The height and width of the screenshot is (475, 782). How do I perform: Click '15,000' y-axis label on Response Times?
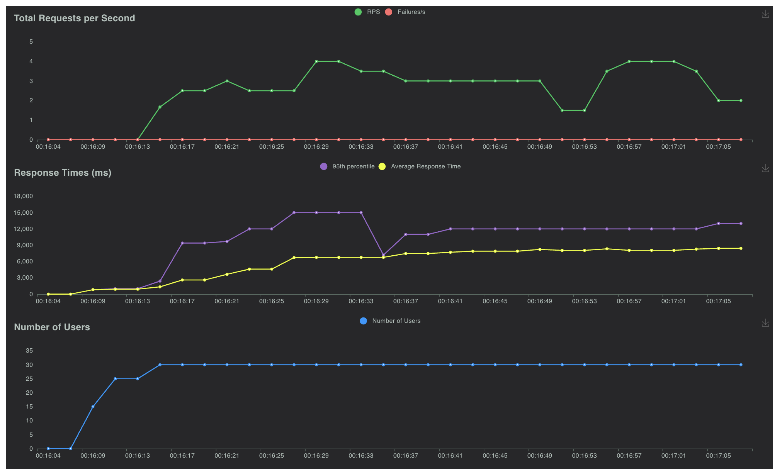coord(23,213)
